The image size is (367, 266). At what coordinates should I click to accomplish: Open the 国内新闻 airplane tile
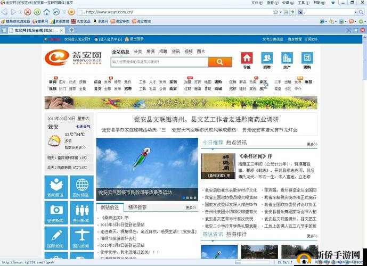[81, 238]
